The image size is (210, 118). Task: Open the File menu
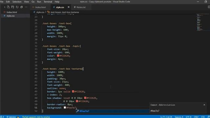2,2
